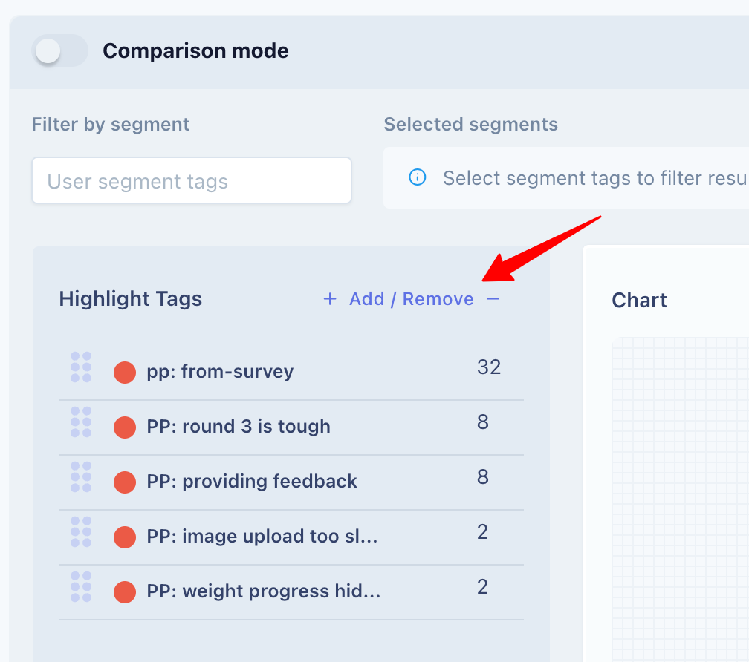Click the red dot of PP: providing feedback

(125, 482)
